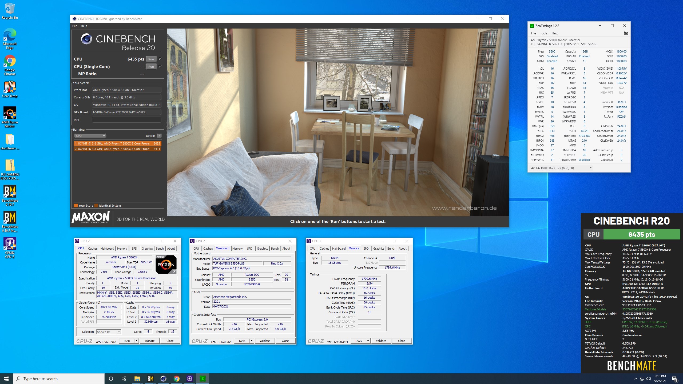Click Close in CPU-Z Mainboard window
The image size is (683, 384).
tap(285, 341)
